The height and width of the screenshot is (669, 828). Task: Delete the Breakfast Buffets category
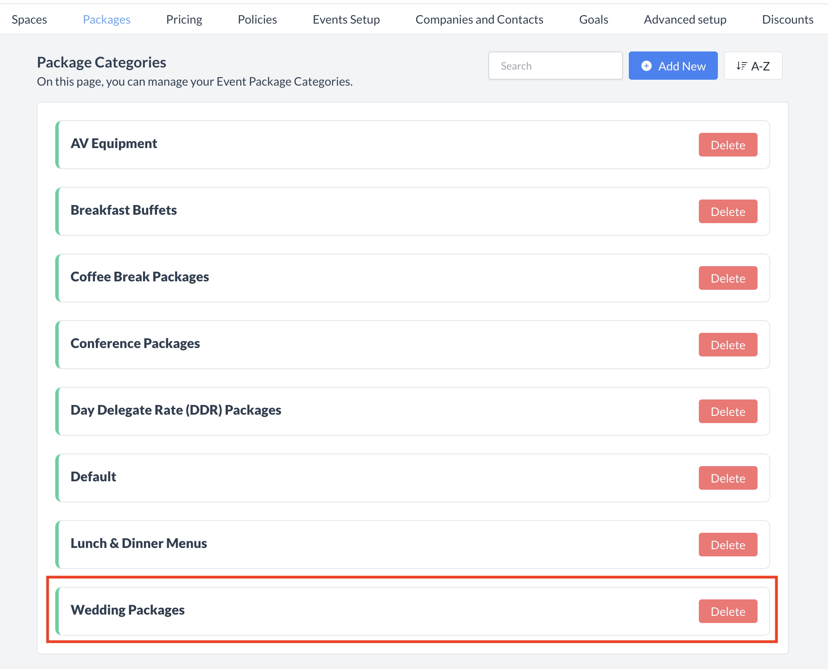728,211
